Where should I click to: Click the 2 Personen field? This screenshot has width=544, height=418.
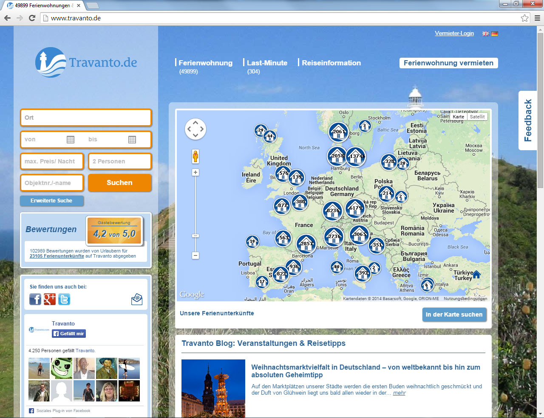click(x=120, y=161)
